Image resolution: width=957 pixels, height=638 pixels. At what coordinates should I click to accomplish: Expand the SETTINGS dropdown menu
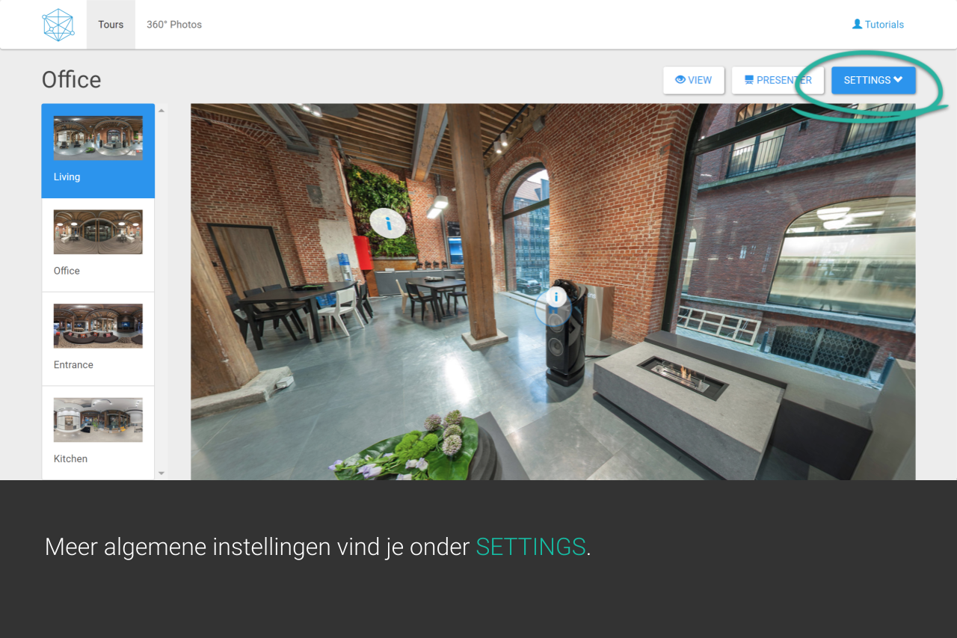tap(873, 80)
